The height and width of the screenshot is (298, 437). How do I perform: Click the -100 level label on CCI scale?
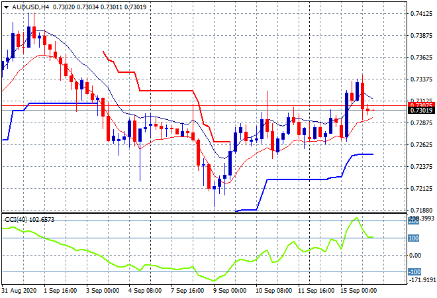tap(413, 272)
